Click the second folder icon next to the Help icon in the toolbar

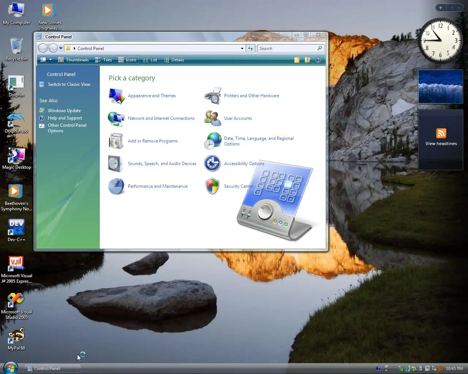307,60
